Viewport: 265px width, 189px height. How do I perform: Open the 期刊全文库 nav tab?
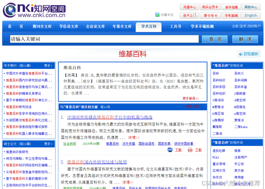(42, 26)
